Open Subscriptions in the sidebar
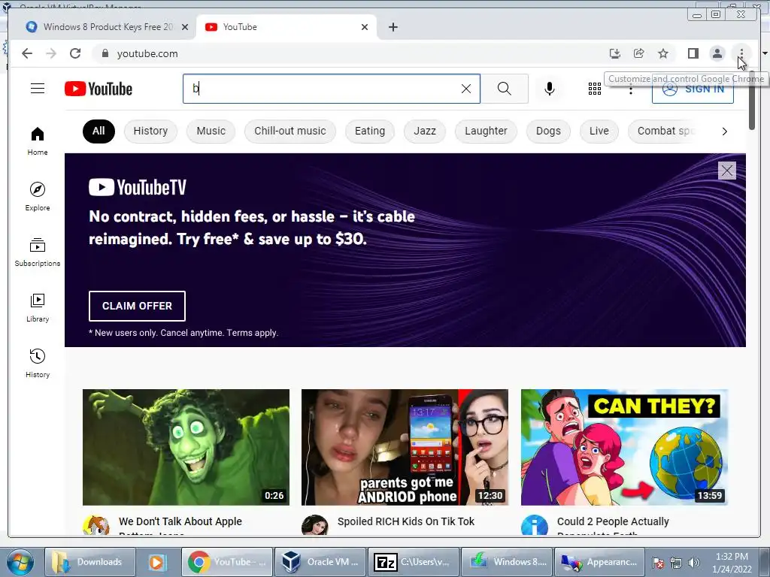This screenshot has height=577, width=770. (38, 252)
